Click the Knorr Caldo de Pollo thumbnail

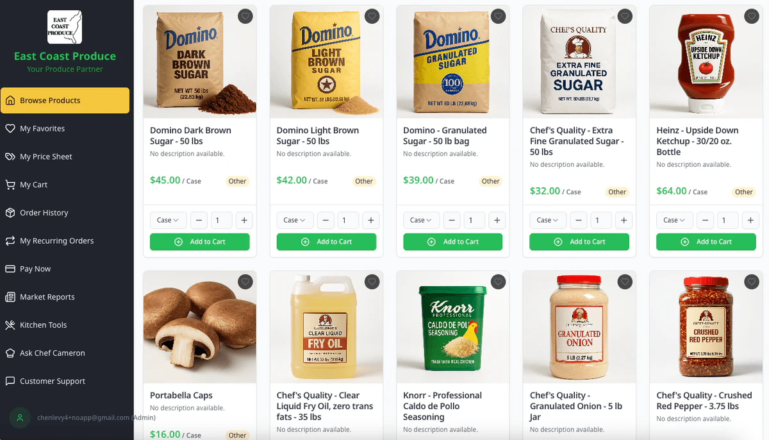pyautogui.click(x=452, y=327)
